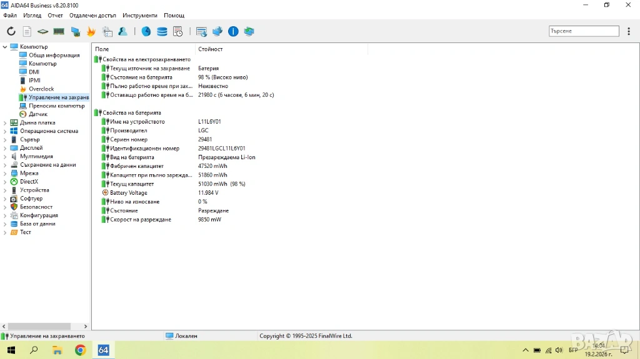Expand the Мрежа tree node
Viewport: 640px width, 359px height.
click(x=5, y=174)
